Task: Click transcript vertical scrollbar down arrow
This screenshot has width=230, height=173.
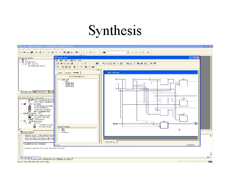Action: coord(211,155)
